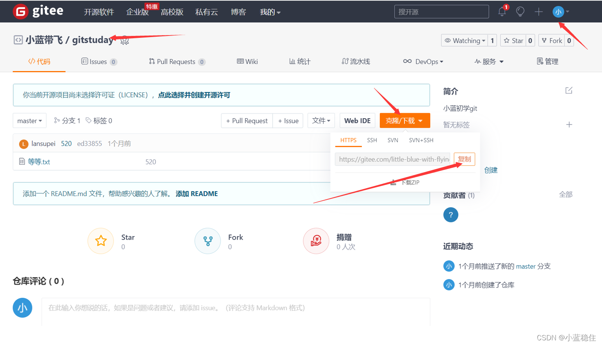The height and width of the screenshot is (345, 602).
Task: Click the 创建 link
Action: click(x=491, y=170)
